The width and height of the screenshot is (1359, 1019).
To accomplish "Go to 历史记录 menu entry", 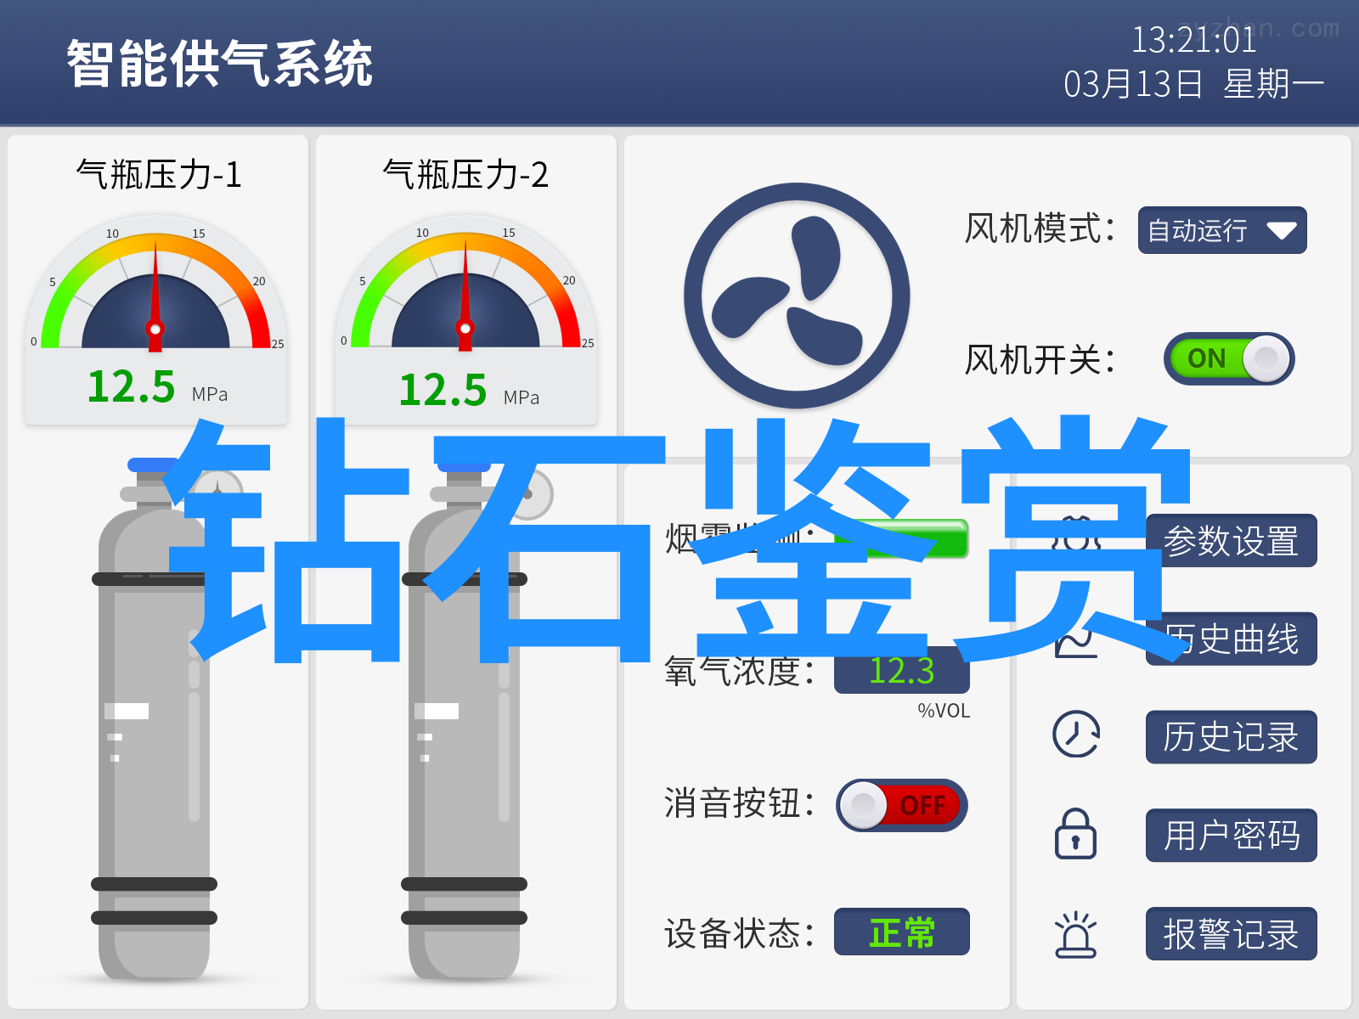I will click(1232, 737).
